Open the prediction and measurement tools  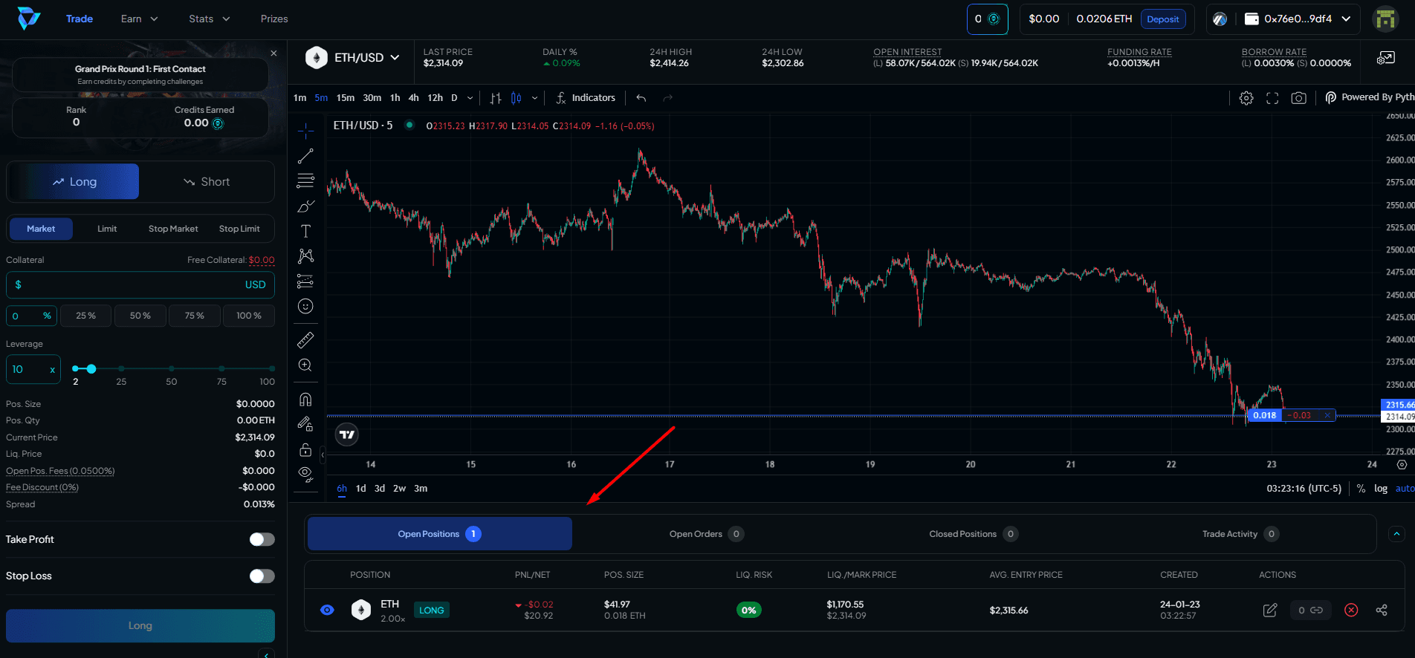[x=305, y=281]
